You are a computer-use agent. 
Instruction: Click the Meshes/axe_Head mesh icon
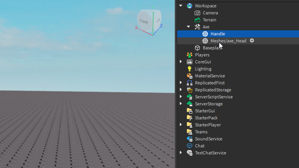pyautogui.click(x=205, y=41)
